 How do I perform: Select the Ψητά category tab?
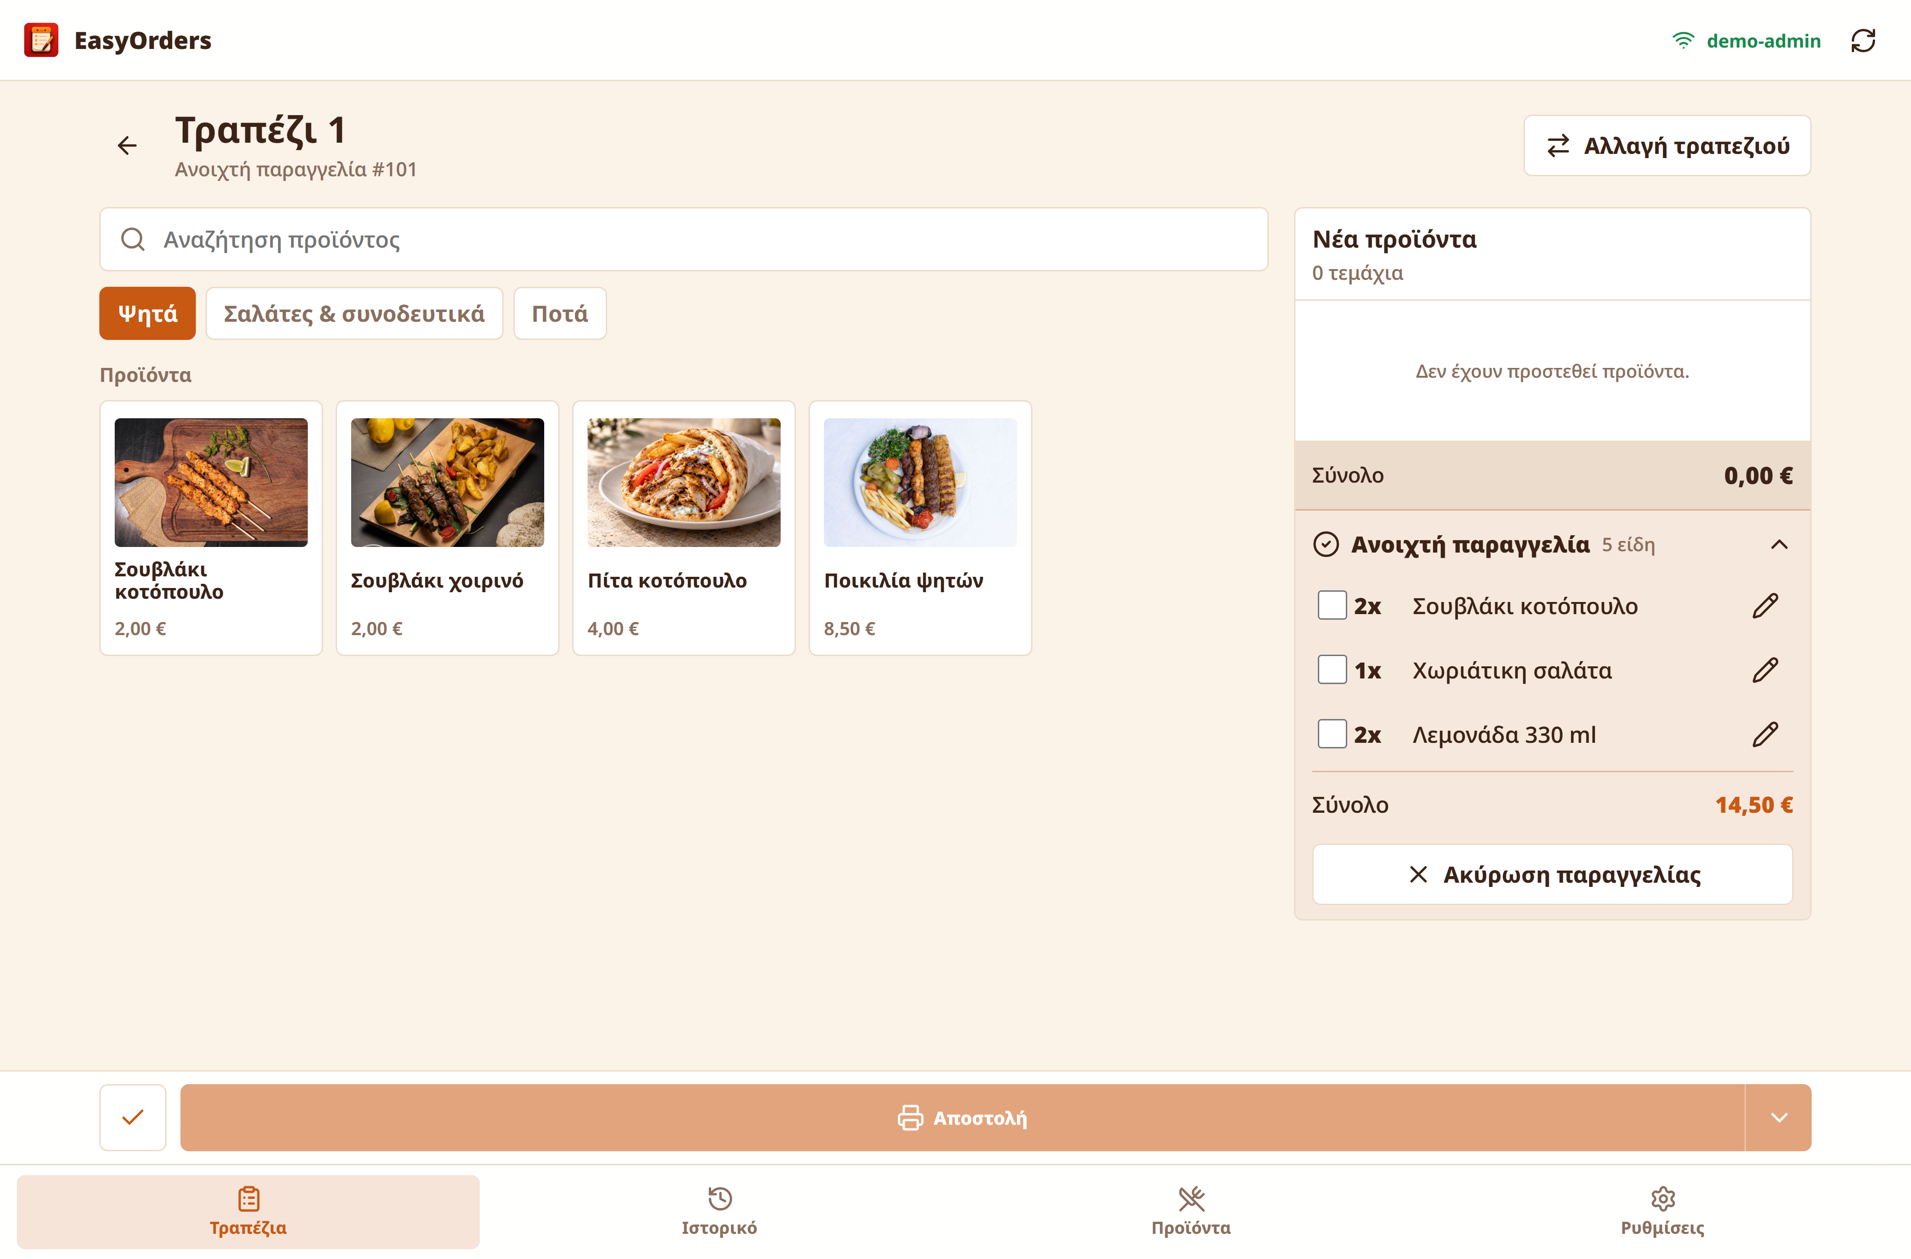pyautogui.click(x=148, y=313)
